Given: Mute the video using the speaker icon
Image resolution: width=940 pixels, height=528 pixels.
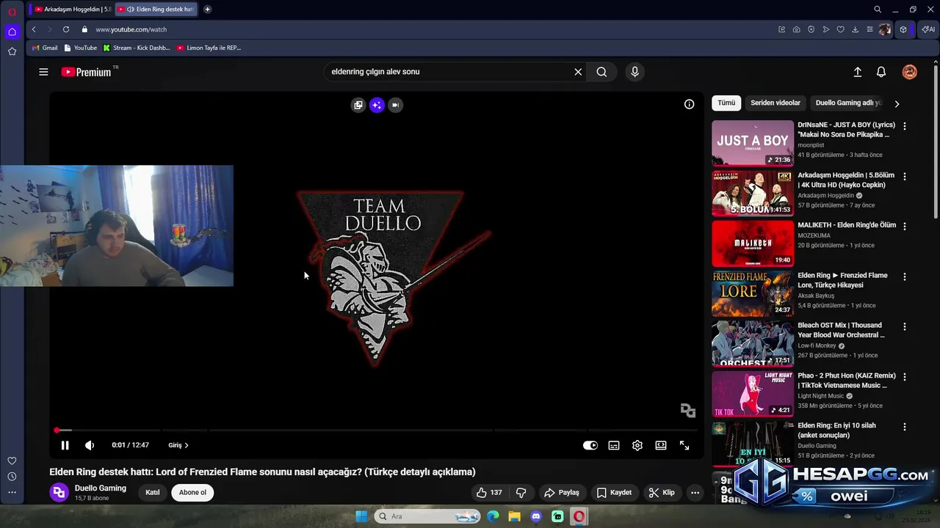Looking at the screenshot, I should pyautogui.click(x=90, y=445).
